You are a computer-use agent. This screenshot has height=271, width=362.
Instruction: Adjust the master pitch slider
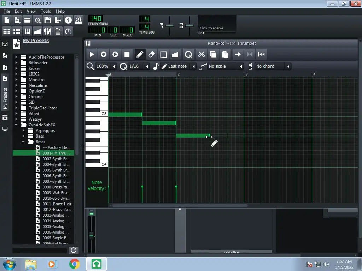pos(189,25)
